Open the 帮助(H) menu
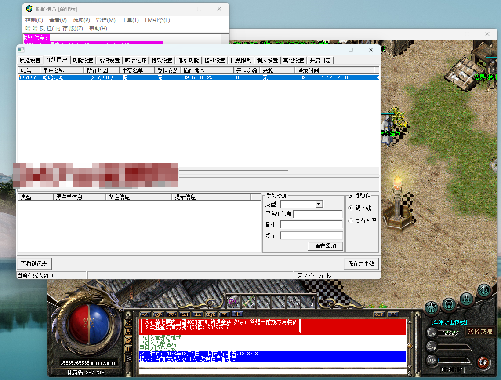Image resolution: width=501 pixels, height=380 pixels. pyautogui.click(x=98, y=29)
